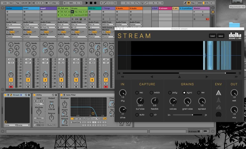
Task: Click the pause icon right of Stream's position bar
Action: click(x=240, y=73)
